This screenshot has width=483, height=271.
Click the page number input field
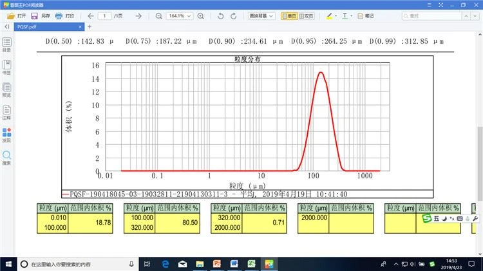(105, 15)
